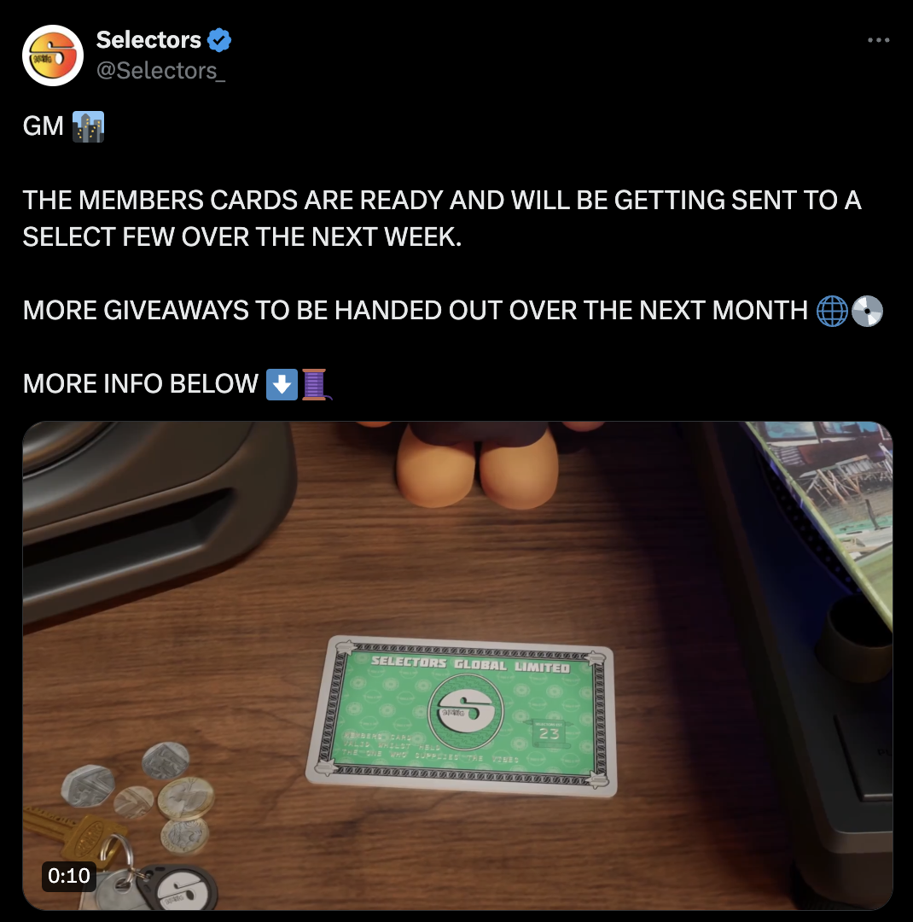Click the MORE GIVEAWAYS line of tweet

[x=415, y=311]
